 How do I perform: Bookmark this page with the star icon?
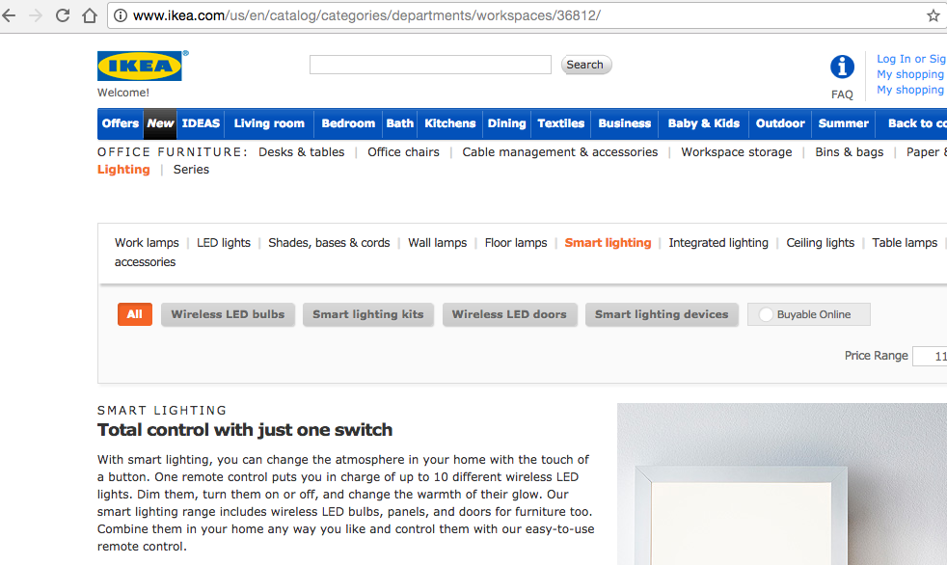coord(933,15)
